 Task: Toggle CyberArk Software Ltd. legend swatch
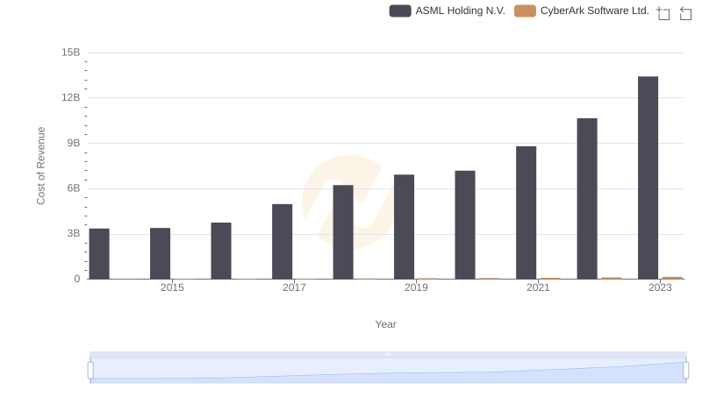tap(525, 11)
